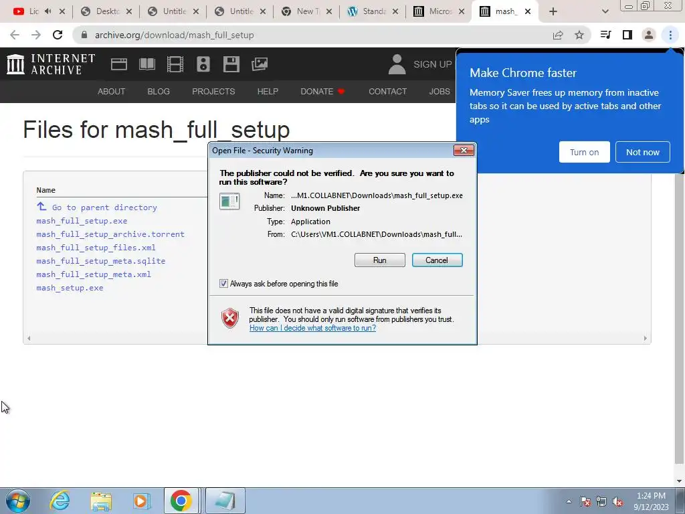This screenshot has width=685, height=514.
Task: Switch to the New Tab tab
Action: click(x=307, y=11)
